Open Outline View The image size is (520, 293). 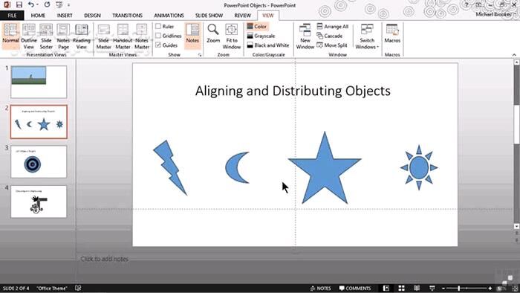click(29, 36)
